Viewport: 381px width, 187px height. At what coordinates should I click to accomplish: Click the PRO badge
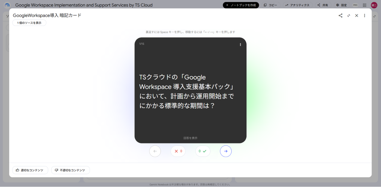pyautogui.click(x=355, y=5)
